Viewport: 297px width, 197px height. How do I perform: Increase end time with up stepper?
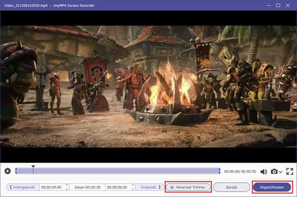pyautogui.click(x=133, y=186)
